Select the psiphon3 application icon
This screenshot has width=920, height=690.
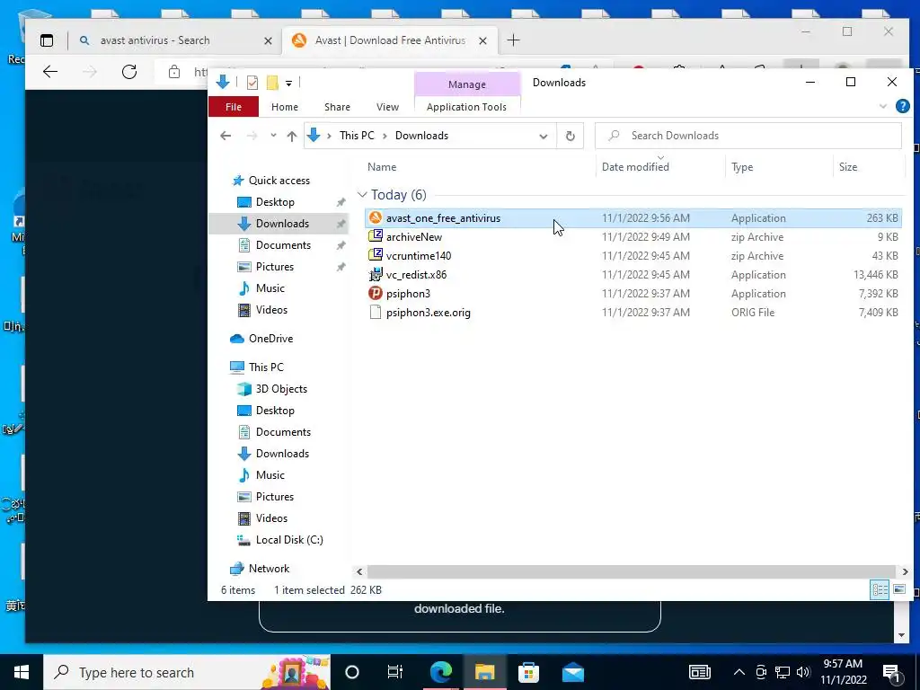[x=376, y=294]
